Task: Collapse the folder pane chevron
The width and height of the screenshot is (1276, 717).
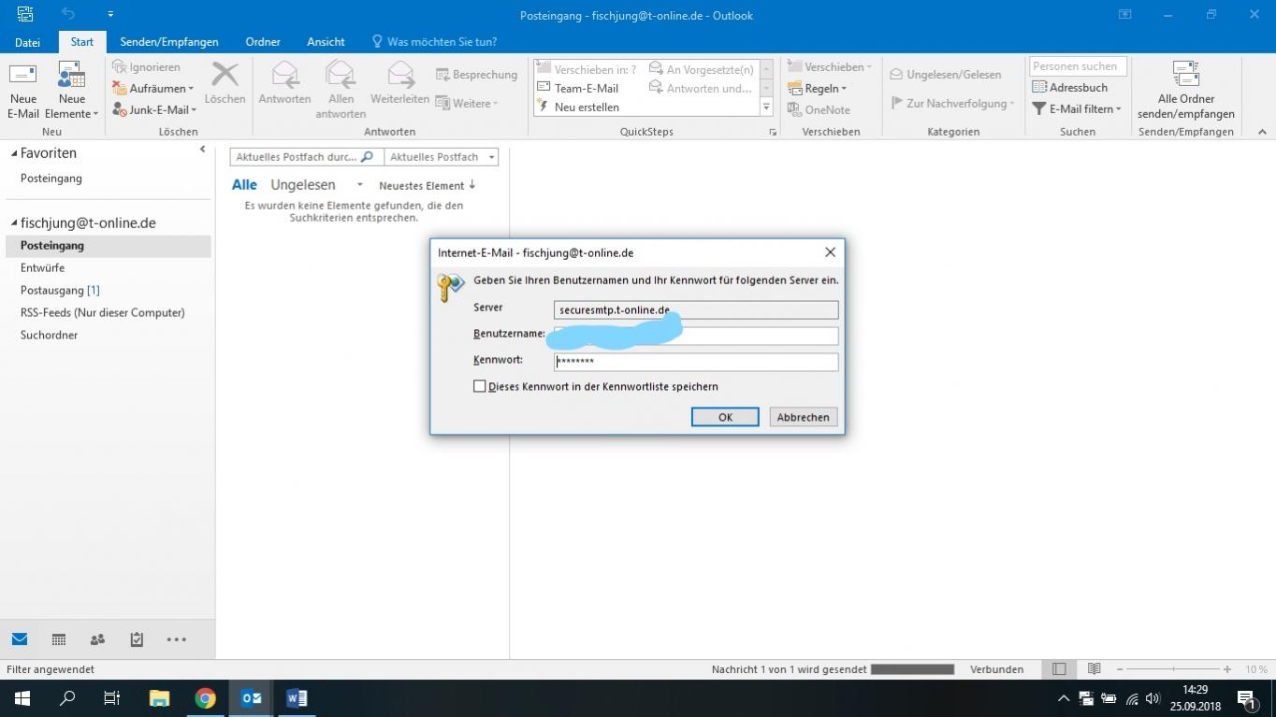Action: pyautogui.click(x=202, y=150)
